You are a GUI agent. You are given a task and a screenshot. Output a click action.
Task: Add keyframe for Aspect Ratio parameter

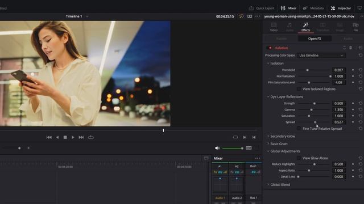pos(353,170)
